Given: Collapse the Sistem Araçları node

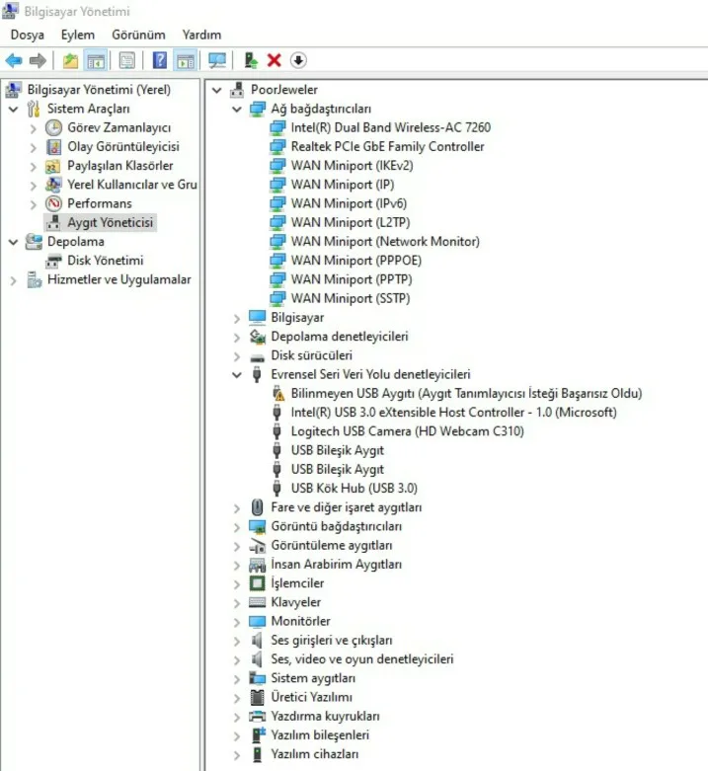Looking at the screenshot, I should point(14,109).
